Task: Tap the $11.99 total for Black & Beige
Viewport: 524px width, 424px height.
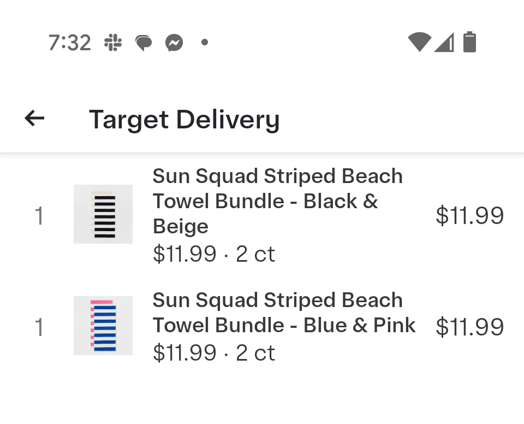Action: click(x=469, y=215)
